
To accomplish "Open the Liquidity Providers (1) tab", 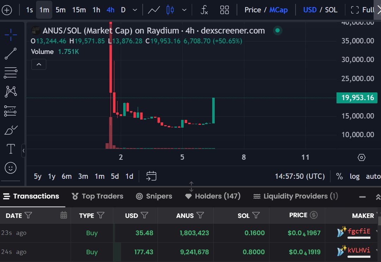I will pos(296,196).
